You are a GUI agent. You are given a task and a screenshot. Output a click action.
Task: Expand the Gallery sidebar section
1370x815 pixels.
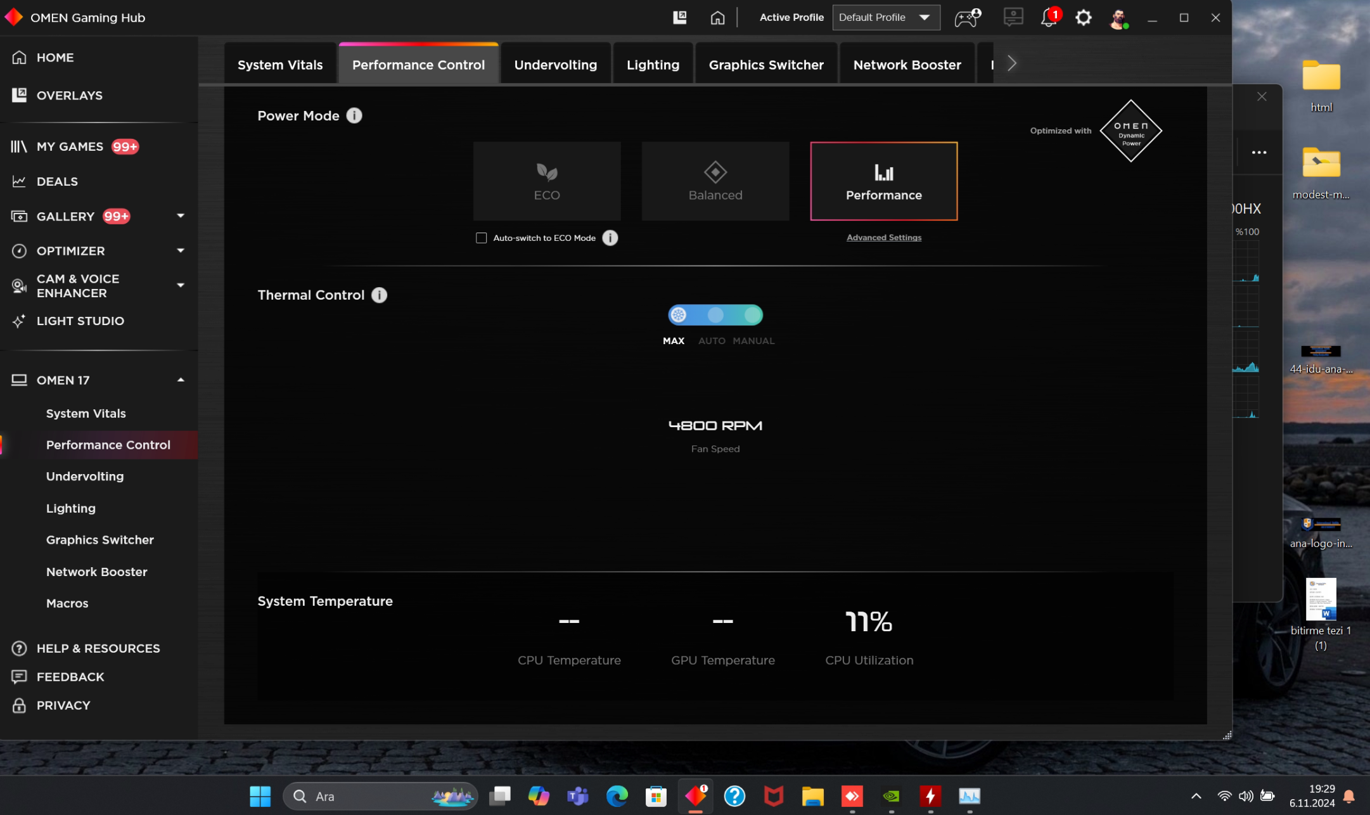click(181, 216)
